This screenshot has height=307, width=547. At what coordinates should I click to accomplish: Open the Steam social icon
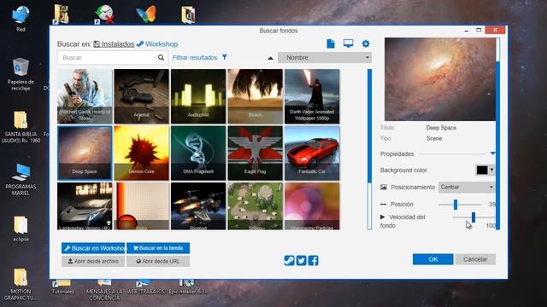289,260
